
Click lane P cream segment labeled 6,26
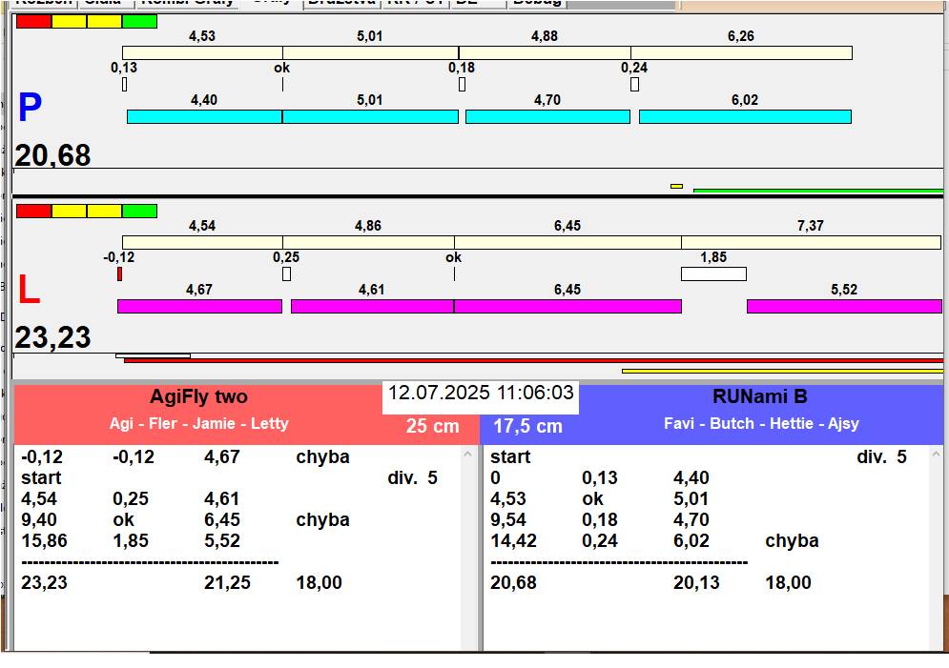(x=741, y=52)
